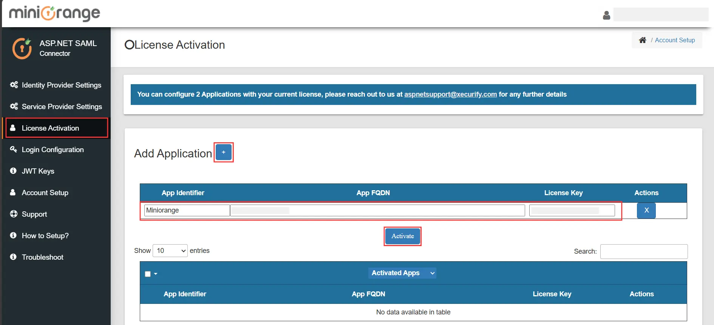Screen dimensions: 714x325
Task: Expand the arrow next to select-all checkbox
Action: (x=156, y=274)
